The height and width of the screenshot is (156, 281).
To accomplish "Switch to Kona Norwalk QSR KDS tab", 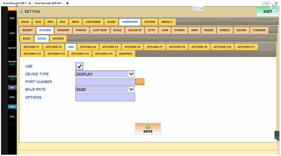I will (48, 3).
